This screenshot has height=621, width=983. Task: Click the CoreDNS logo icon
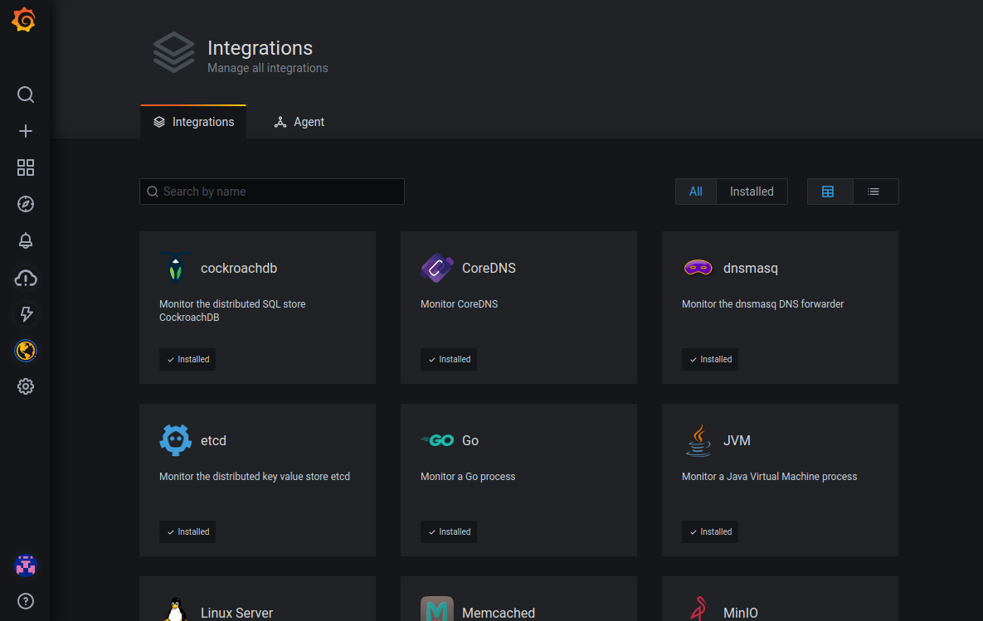click(437, 268)
